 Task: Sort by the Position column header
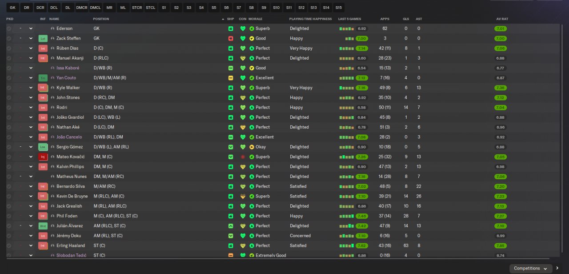101,19
